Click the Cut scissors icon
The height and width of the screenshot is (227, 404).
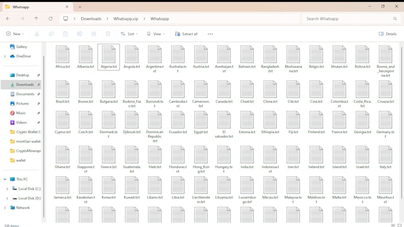click(x=37, y=34)
